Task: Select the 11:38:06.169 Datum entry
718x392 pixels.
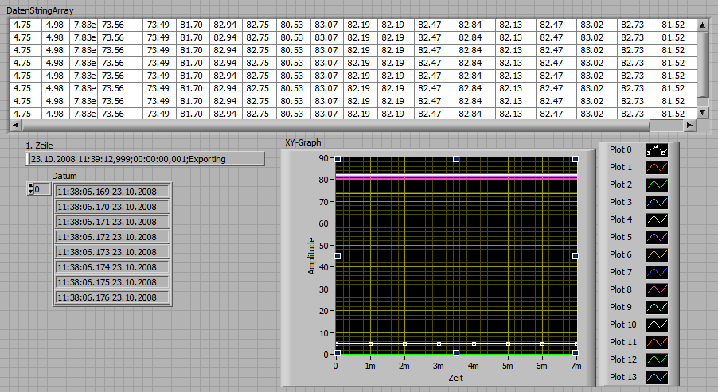Action: pos(112,192)
